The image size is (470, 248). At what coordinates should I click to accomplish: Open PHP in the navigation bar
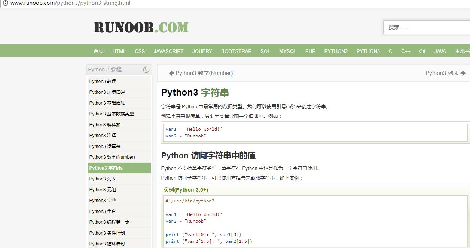[310, 51]
